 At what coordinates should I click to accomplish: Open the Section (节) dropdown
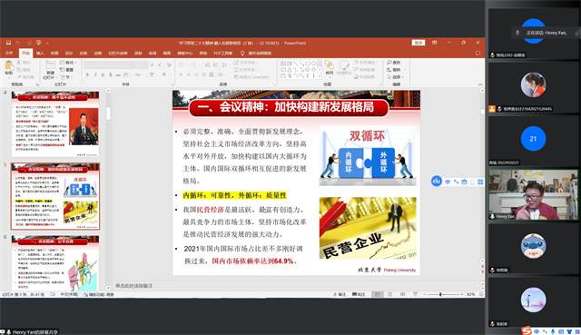click(66, 77)
